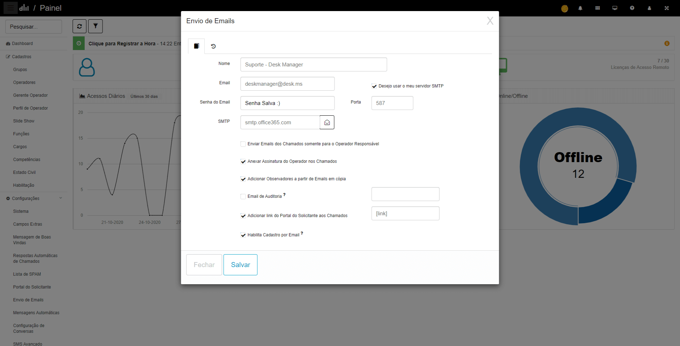The height and width of the screenshot is (346, 680).
Task: Open the apps grid icon in top bar
Action: click(597, 8)
